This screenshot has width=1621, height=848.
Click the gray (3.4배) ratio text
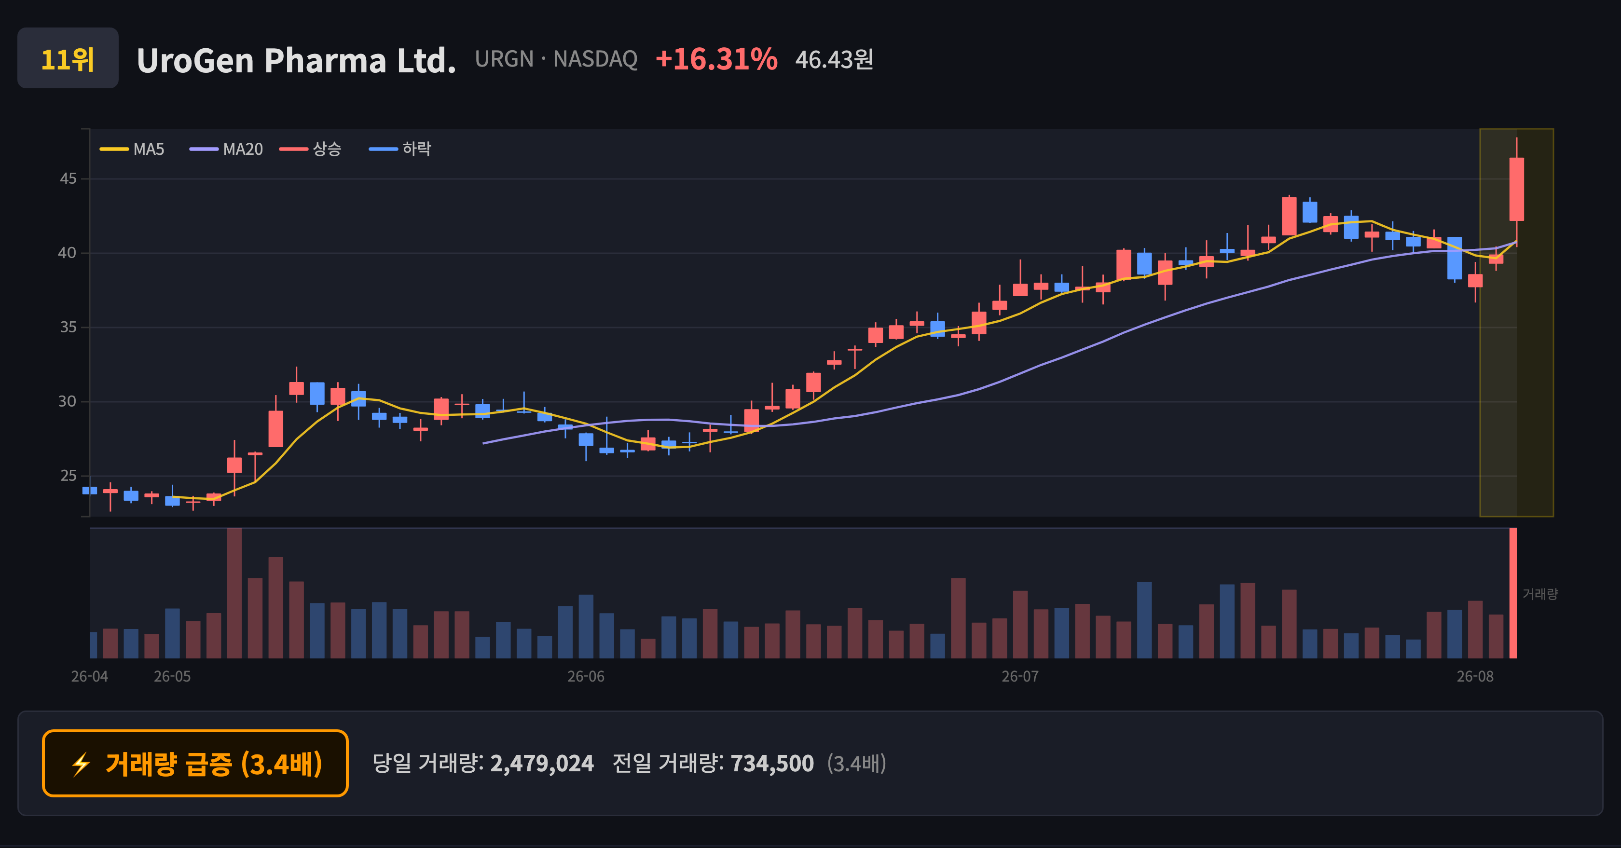tap(856, 763)
